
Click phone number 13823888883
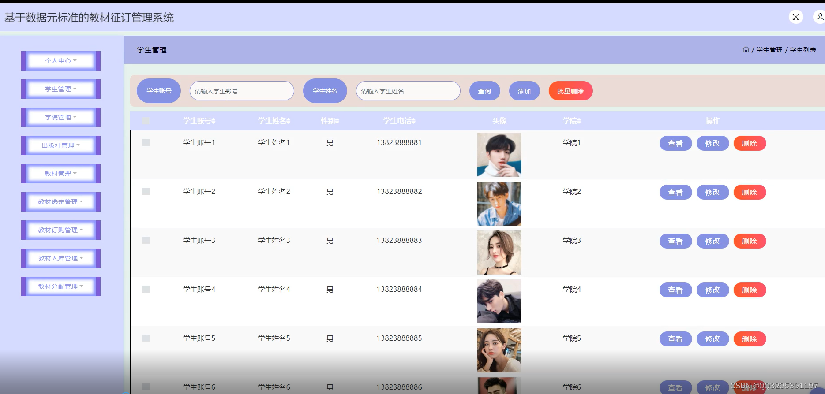pos(399,240)
